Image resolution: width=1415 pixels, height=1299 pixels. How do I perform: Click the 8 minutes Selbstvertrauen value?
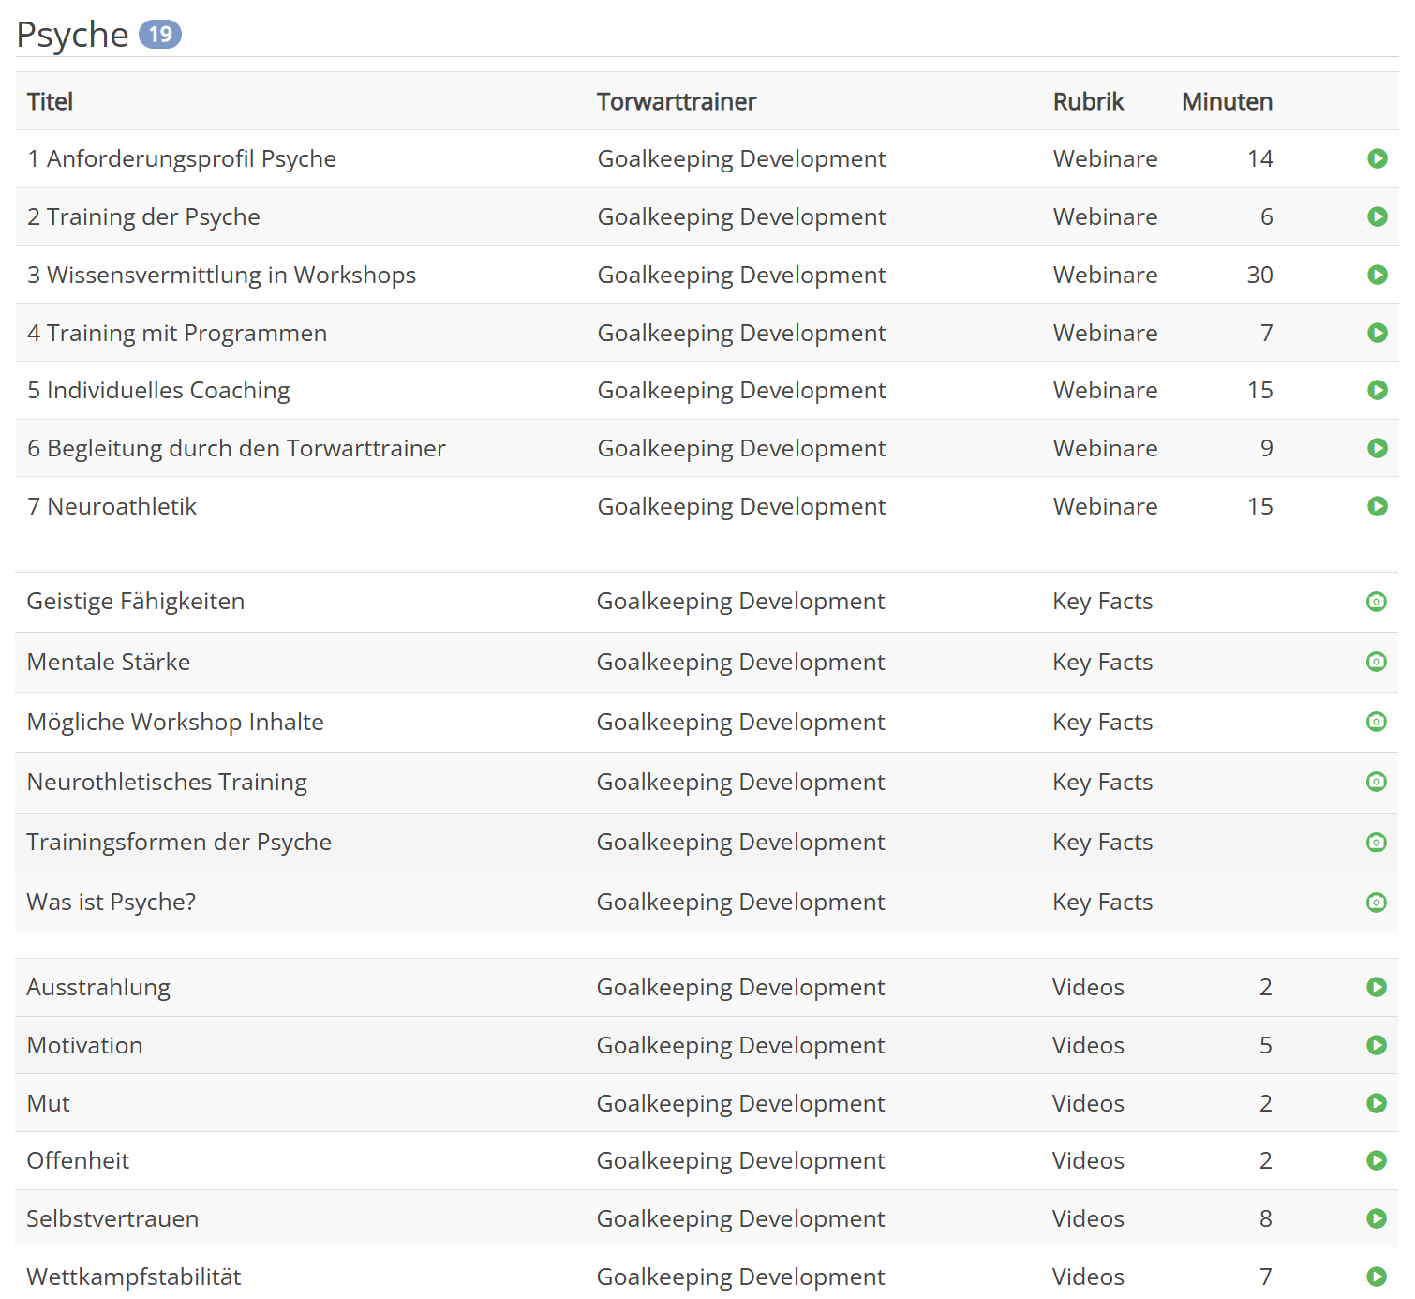pyautogui.click(x=1265, y=1218)
